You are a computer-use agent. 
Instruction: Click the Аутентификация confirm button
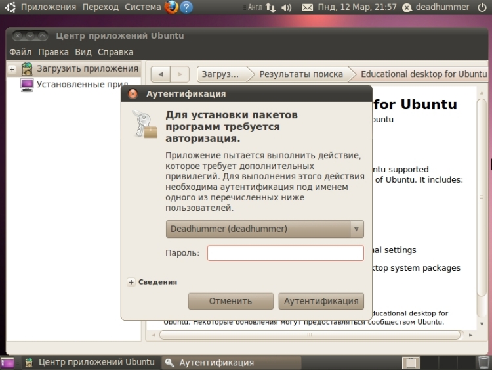click(x=321, y=301)
